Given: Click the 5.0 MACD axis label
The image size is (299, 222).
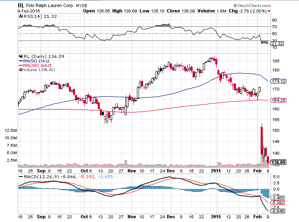Looking at the screenshot, I should click(276, 177).
